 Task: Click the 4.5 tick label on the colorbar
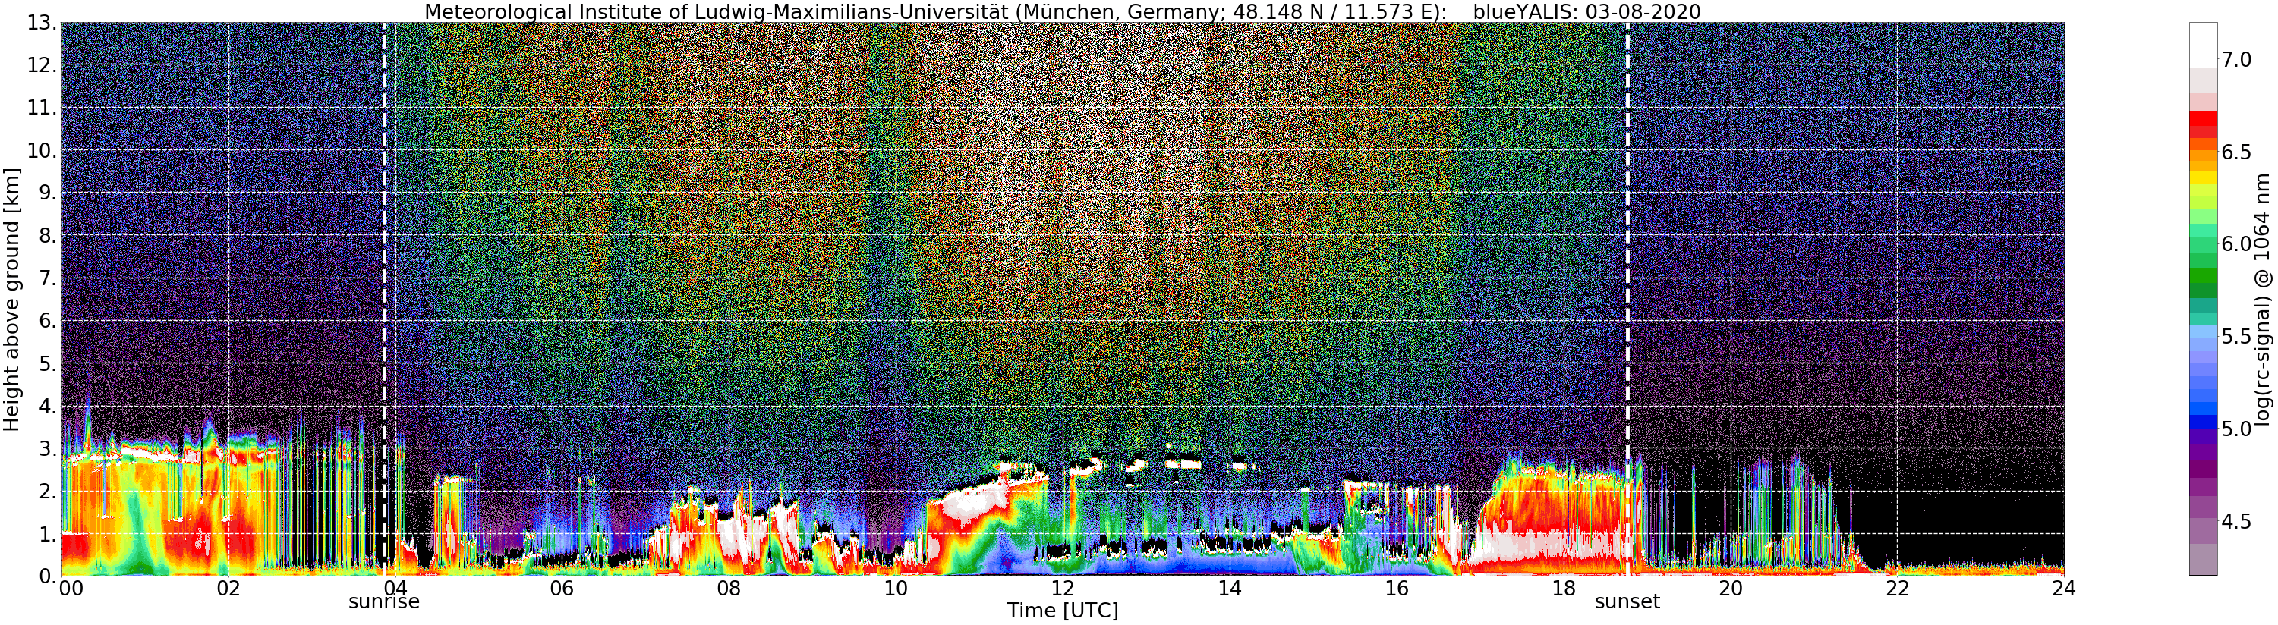coord(2236,522)
